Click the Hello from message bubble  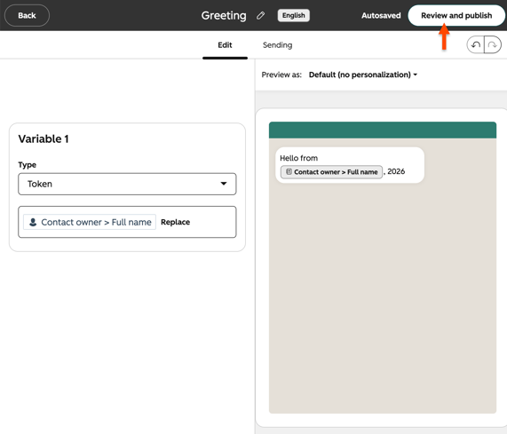point(350,165)
